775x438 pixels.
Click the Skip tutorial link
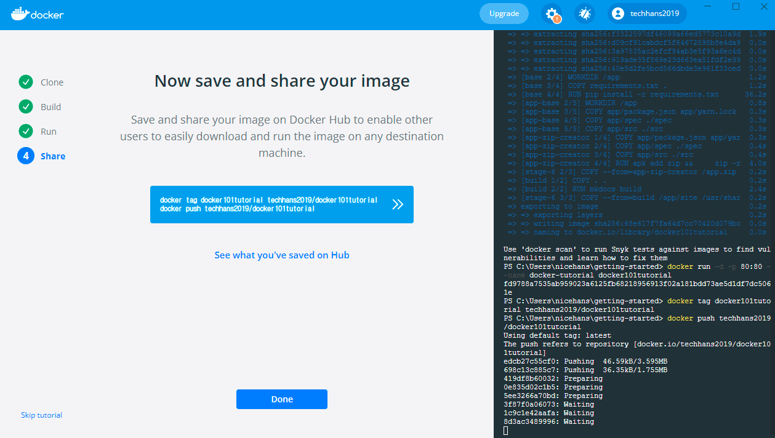coord(41,415)
